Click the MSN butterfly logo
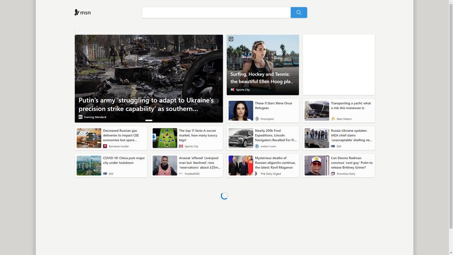 point(83,12)
